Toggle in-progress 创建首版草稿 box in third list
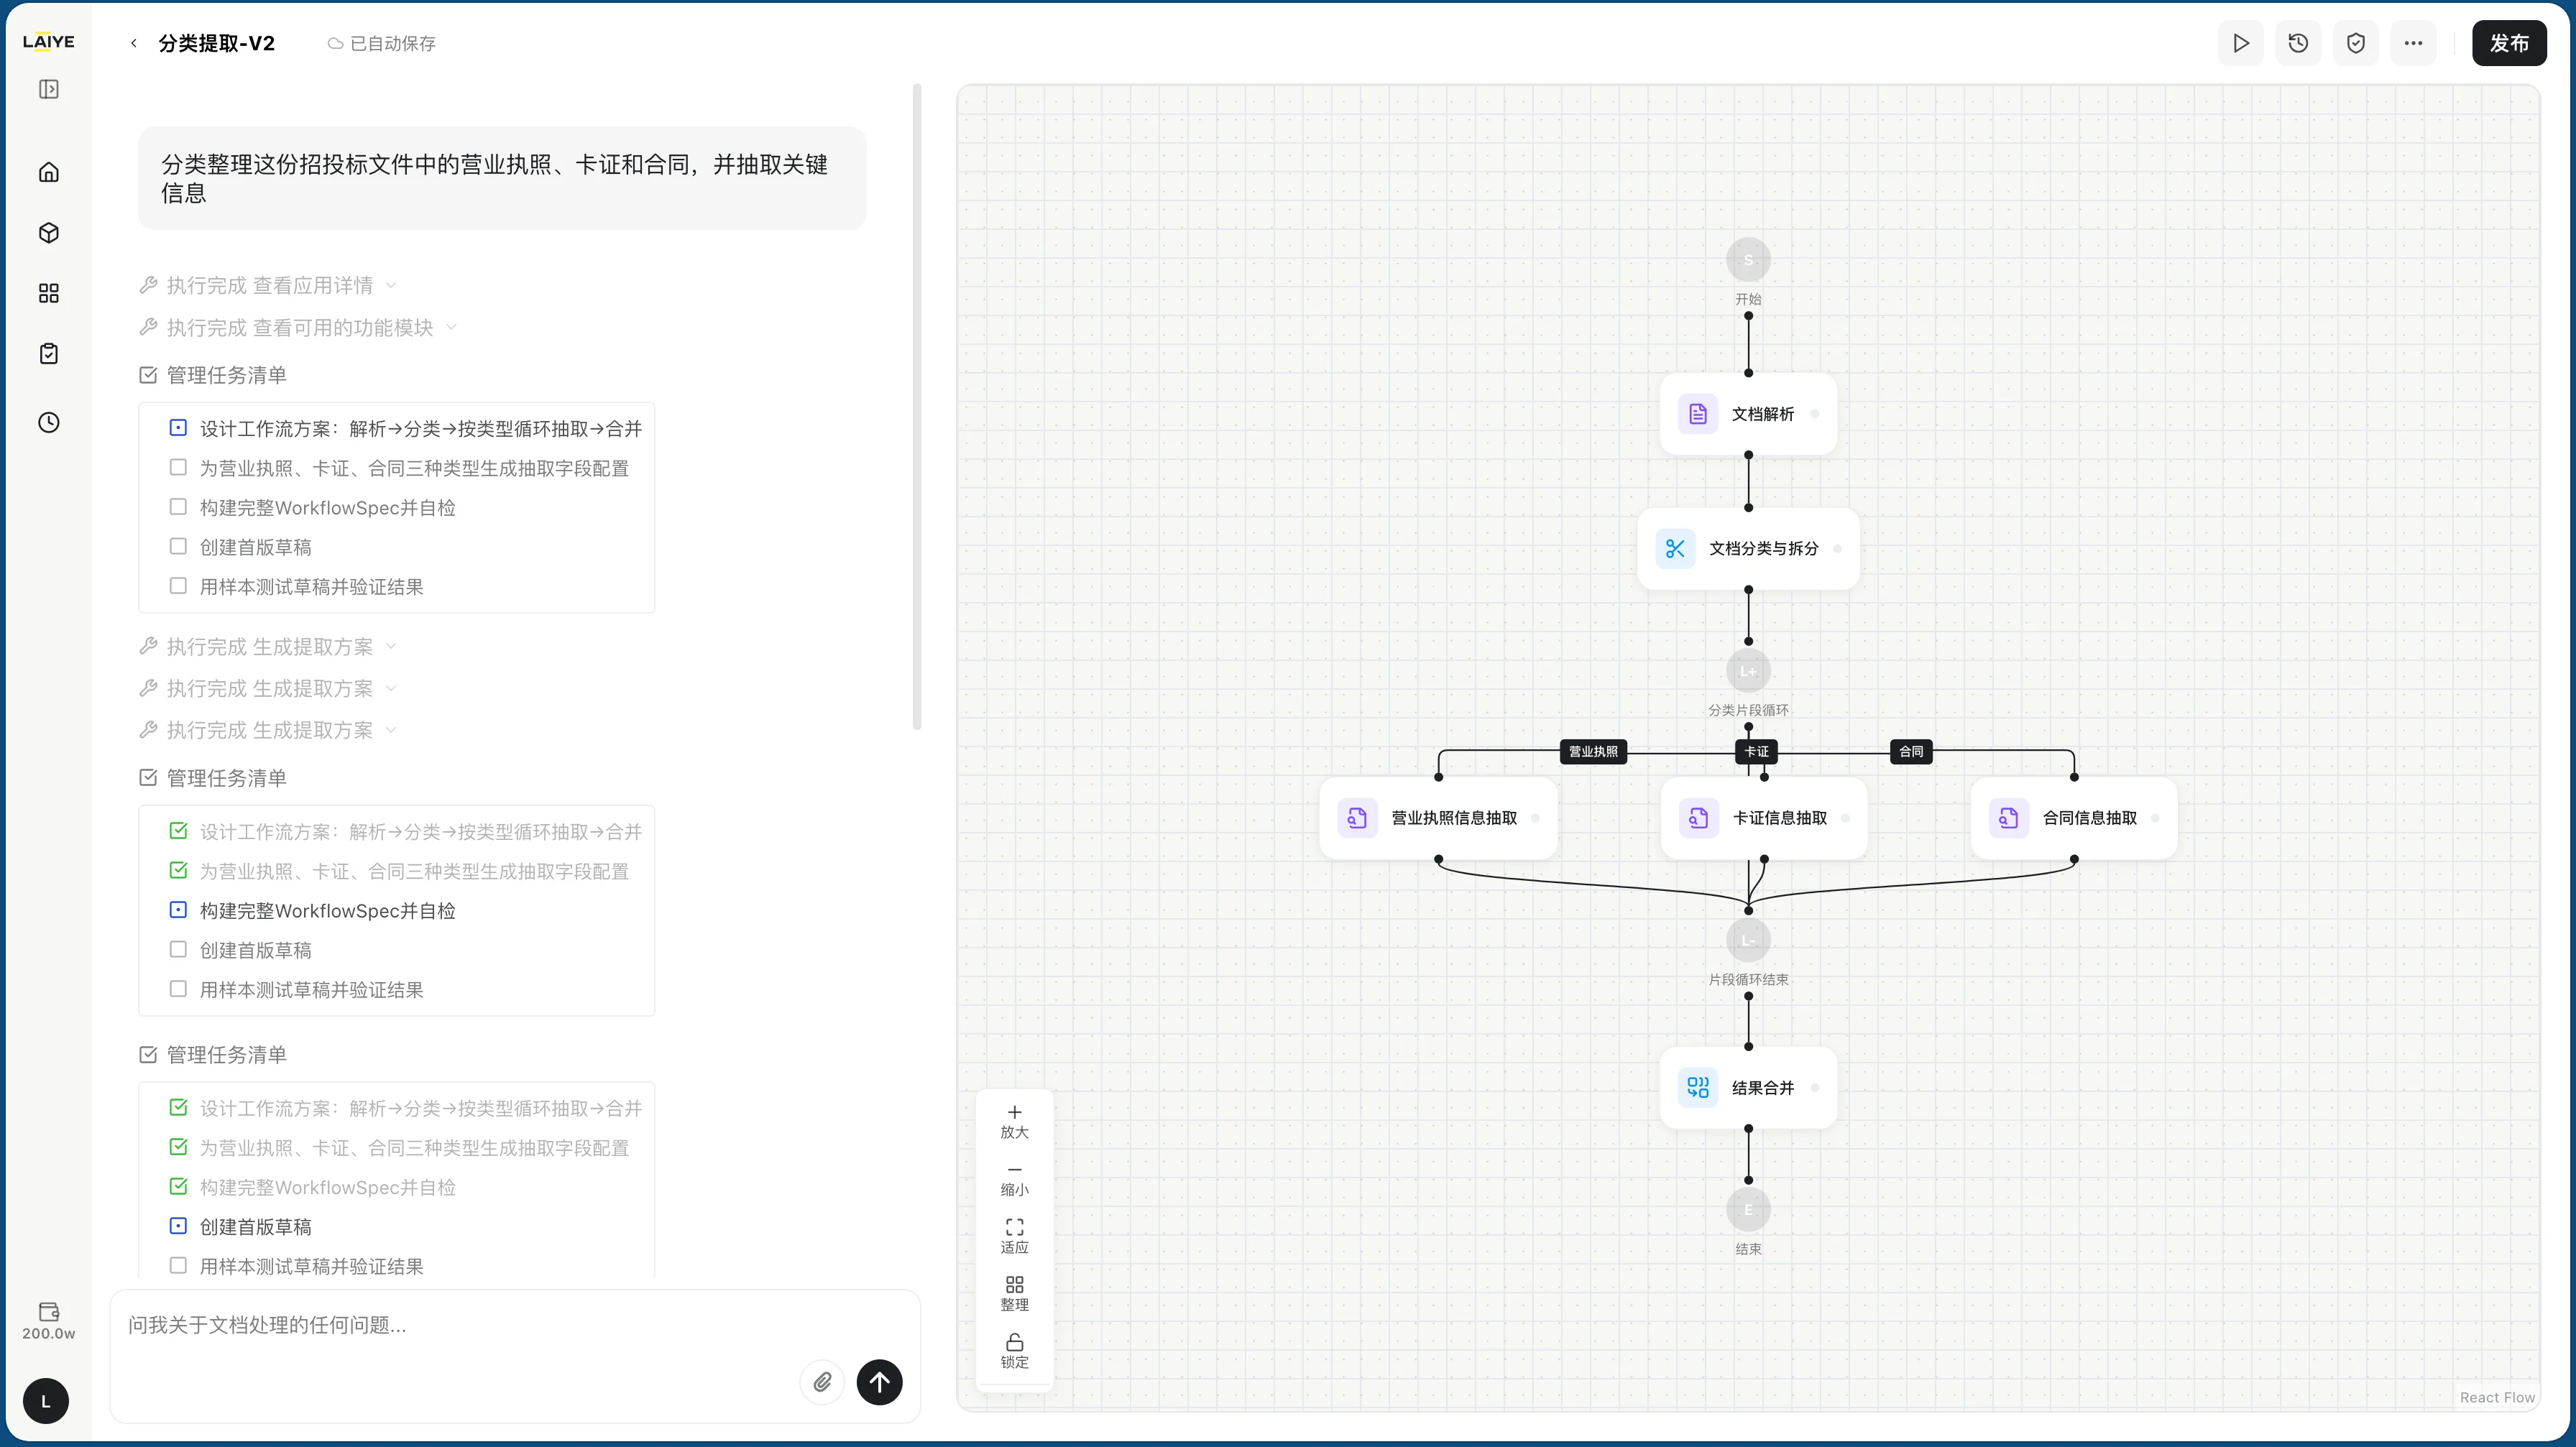Viewport: 2576px width, 1447px height. point(178,1226)
